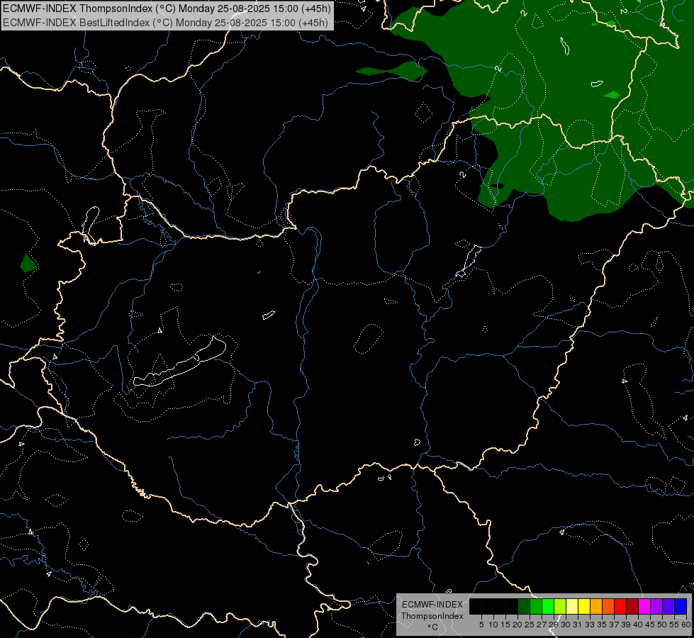The width and height of the screenshot is (694, 638).
Task: Click the °C unit label in legend
Action: tap(433, 627)
